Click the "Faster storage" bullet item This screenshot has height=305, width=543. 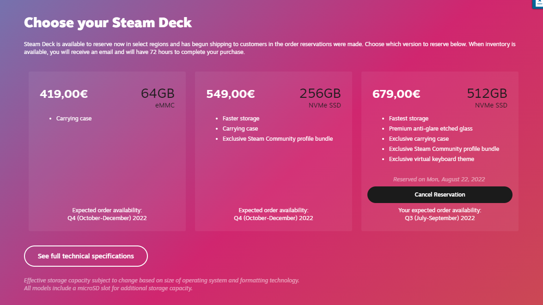click(241, 119)
